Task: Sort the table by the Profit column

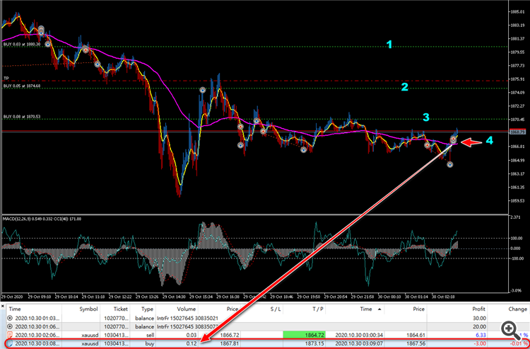Action: tap(478, 309)
